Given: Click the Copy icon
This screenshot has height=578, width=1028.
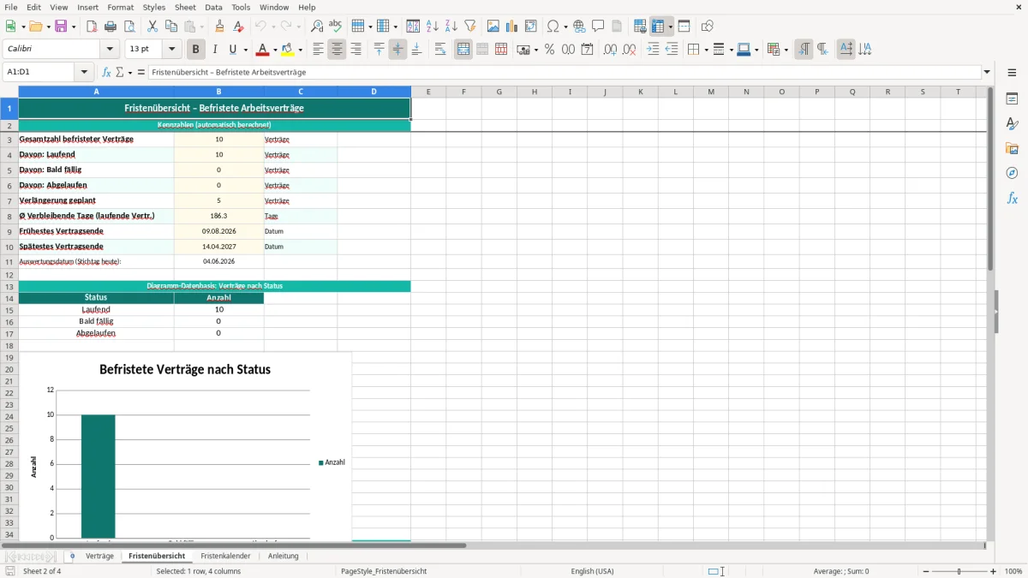Looking at the screenshot, I should coord(171,27).
